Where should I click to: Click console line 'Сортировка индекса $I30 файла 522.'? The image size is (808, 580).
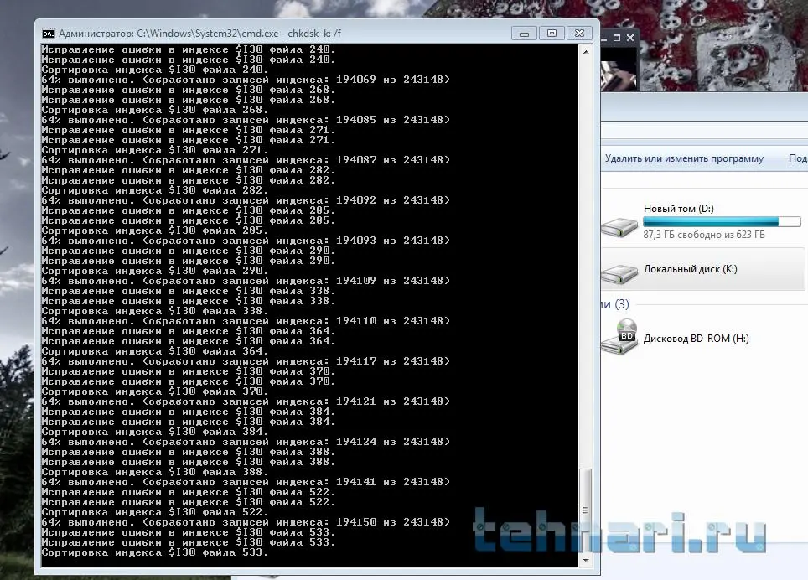point(155,512)
